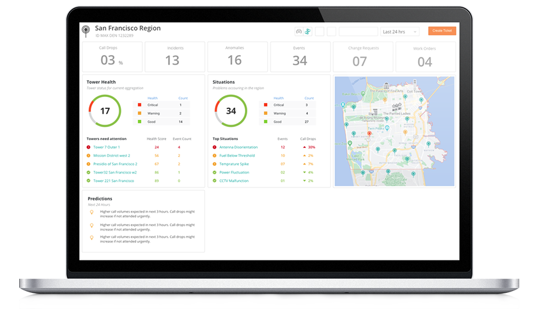The image size is (539, 309).
Task: Sort Situations table by Count column header
Action: 309,98
